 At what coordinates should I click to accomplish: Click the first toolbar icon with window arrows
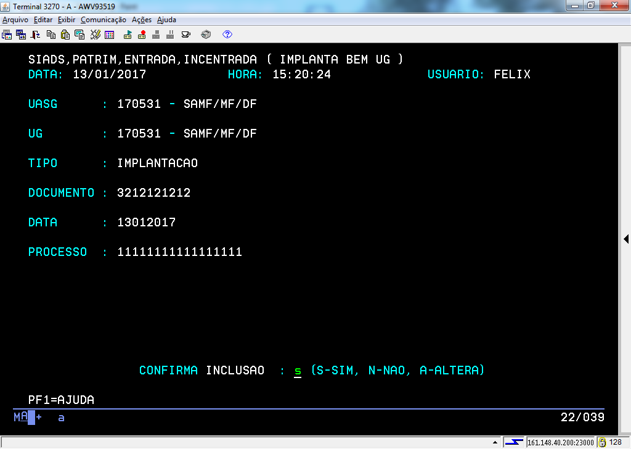(x=7, y=35)
